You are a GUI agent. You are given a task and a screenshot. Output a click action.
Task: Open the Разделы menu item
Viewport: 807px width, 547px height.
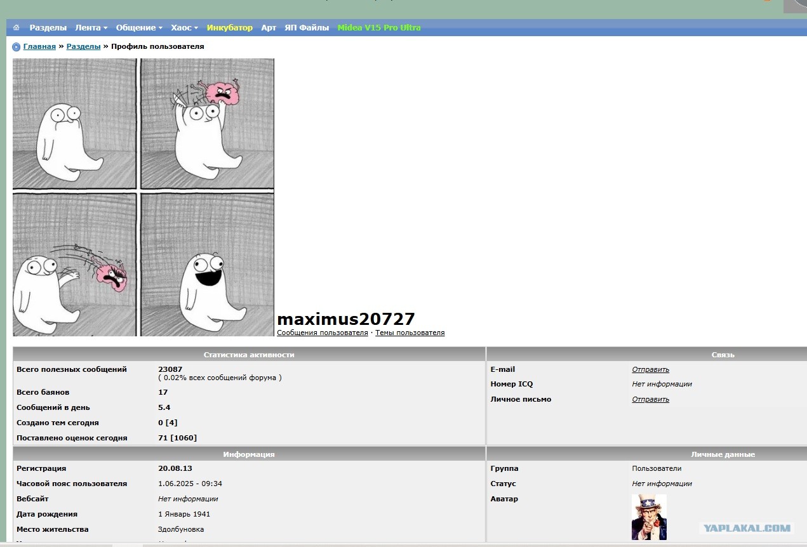click(48, 28)
